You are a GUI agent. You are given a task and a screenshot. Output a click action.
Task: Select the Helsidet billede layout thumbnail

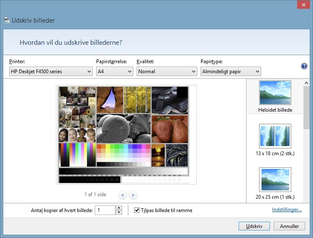click(275, 92)
